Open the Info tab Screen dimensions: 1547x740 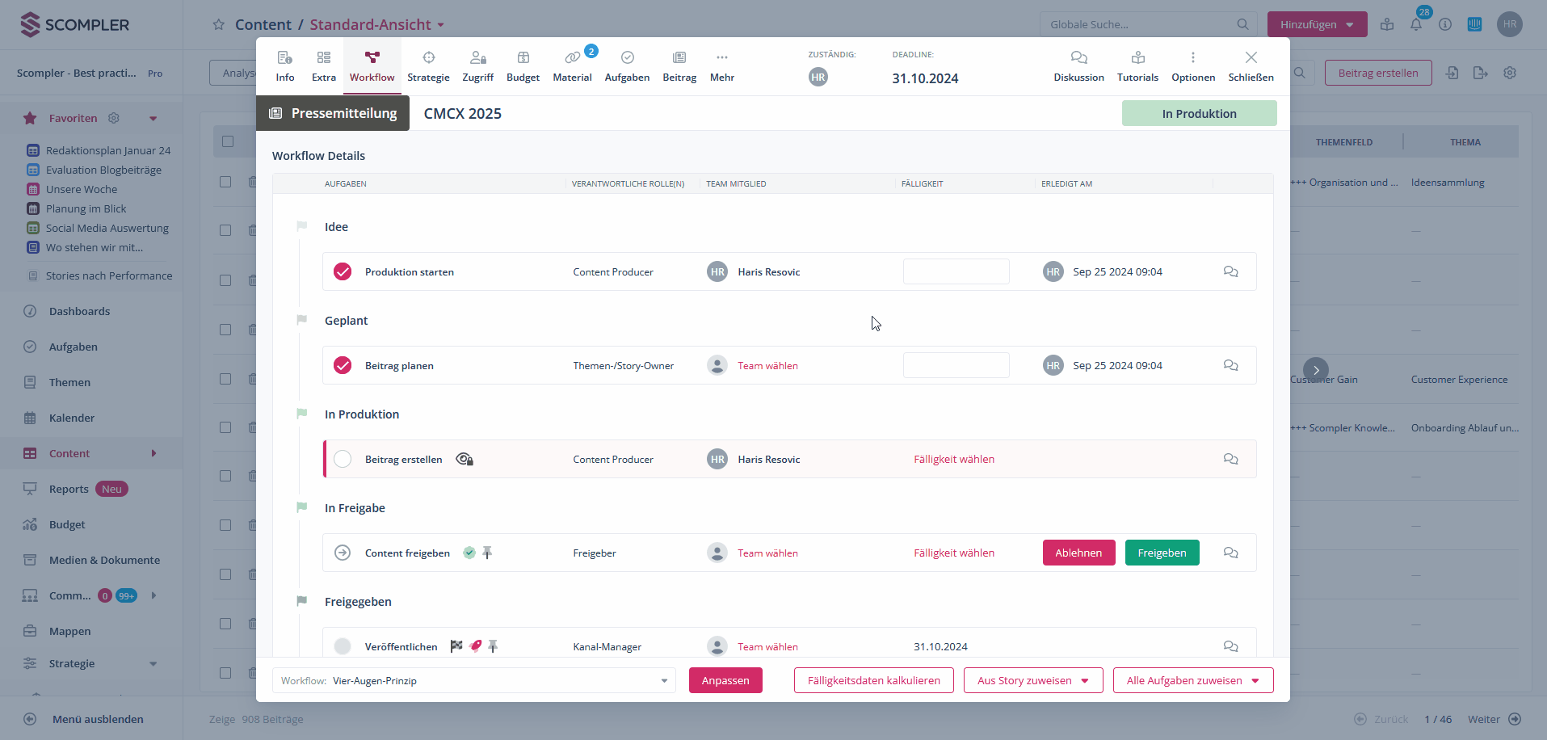(284, 65)
